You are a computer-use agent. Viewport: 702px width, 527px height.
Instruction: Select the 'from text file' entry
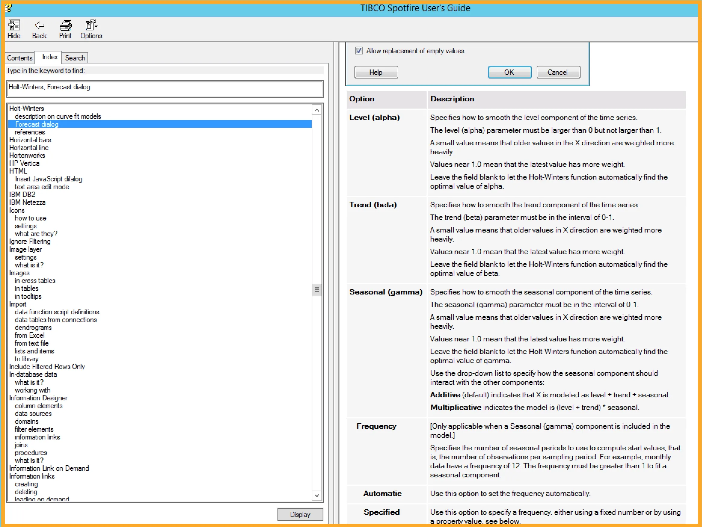(x=32, y=343)
